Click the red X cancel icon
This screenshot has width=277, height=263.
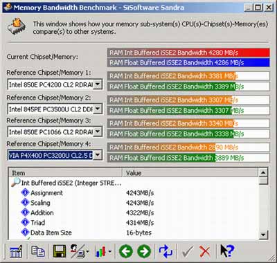coord(205,251)
